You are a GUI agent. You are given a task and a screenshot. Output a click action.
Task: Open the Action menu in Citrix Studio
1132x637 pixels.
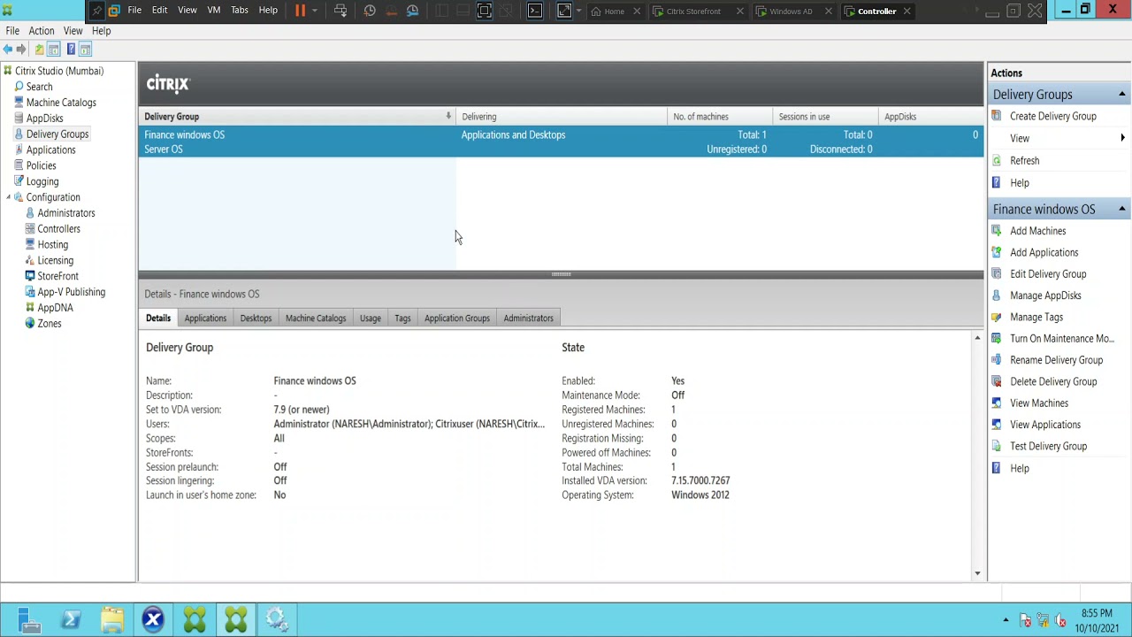pos(42,31)
